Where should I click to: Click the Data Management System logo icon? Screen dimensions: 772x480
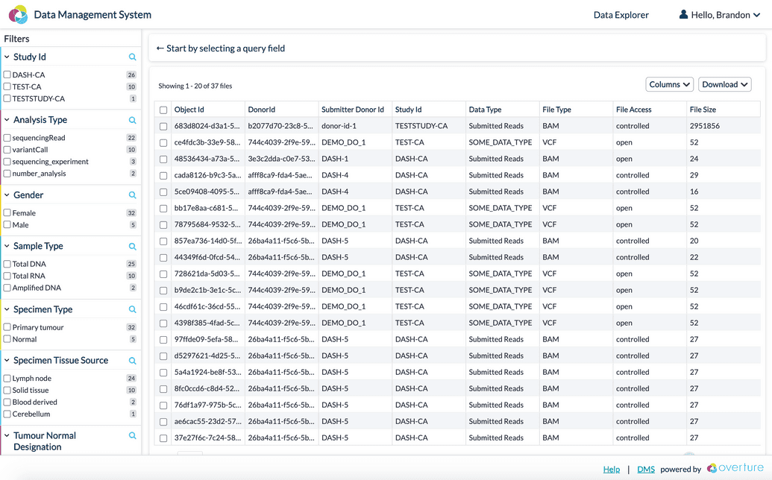18,15
